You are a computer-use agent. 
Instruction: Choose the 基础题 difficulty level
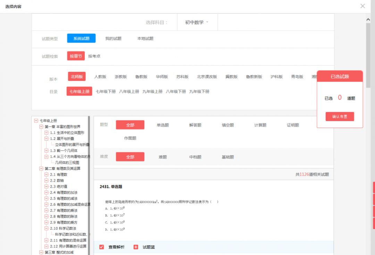pyautogui.click(x=228, y=156)
